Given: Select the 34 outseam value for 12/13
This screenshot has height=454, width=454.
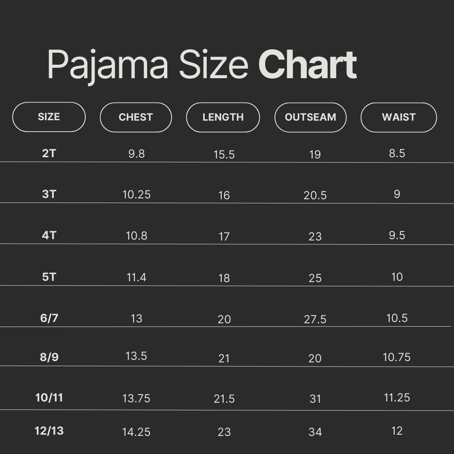Looking at the screenshot, I should tap(315, 432).
